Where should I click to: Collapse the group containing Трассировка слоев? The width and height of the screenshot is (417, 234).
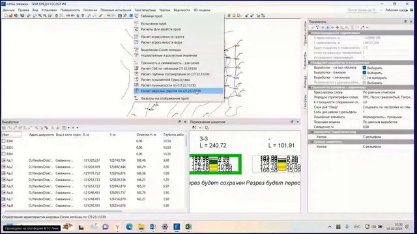[x=310, y=87]
